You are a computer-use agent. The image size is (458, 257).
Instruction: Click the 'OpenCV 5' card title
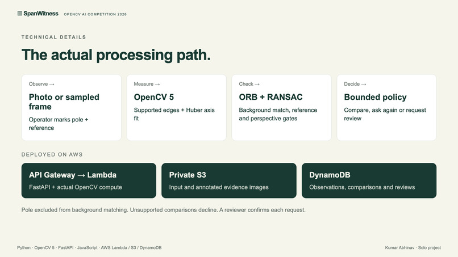coord(154,97)
